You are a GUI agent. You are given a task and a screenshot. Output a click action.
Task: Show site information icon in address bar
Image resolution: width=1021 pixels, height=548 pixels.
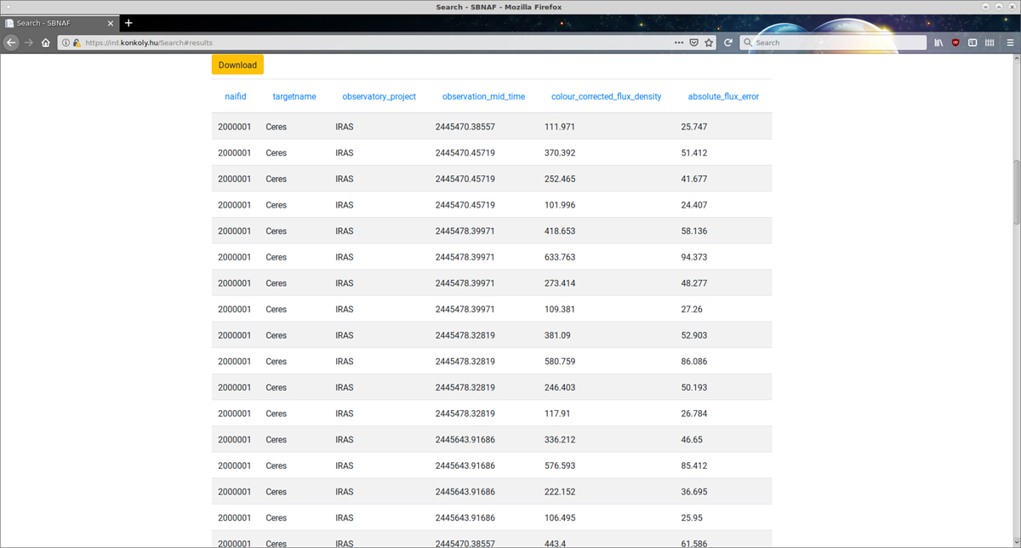66,43
